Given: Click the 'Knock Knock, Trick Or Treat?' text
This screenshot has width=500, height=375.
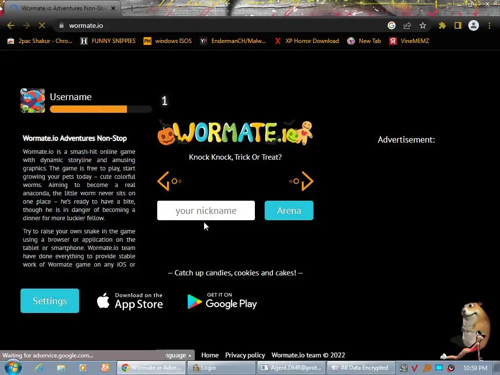Looking at the screenshot, I should click(235, 157).
